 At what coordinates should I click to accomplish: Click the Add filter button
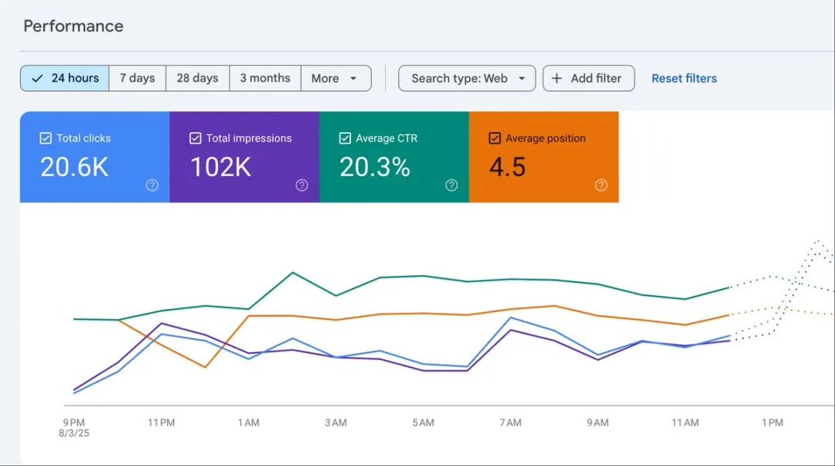(588, 78)
